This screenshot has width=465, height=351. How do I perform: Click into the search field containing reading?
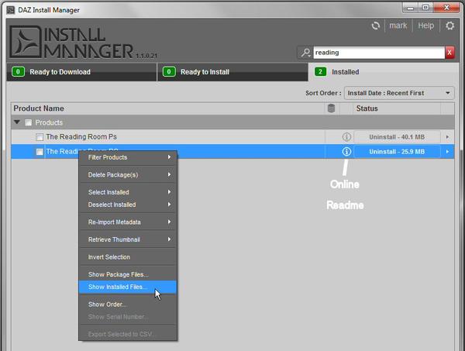click(379, 53)
